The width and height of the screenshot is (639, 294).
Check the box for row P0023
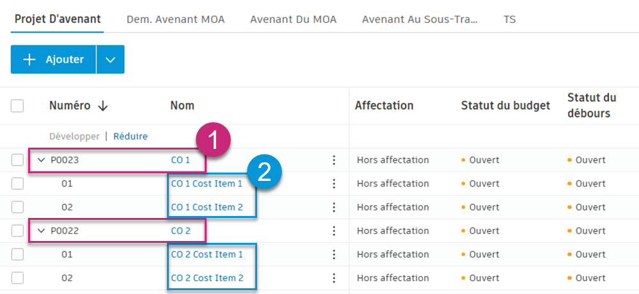point(17,160)
